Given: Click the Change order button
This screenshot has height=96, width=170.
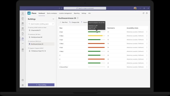Looking at the screenshot, I should tap(74, 22).
